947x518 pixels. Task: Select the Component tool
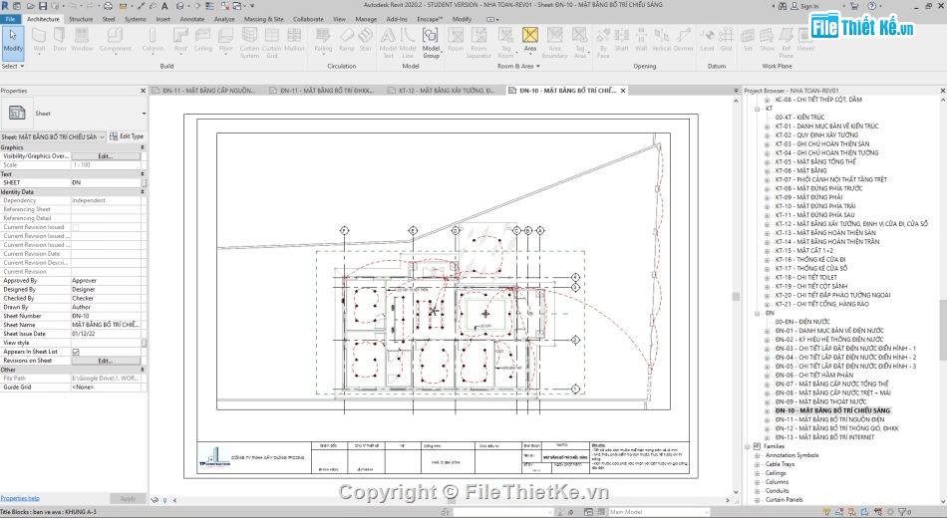(x=115, y=40)
